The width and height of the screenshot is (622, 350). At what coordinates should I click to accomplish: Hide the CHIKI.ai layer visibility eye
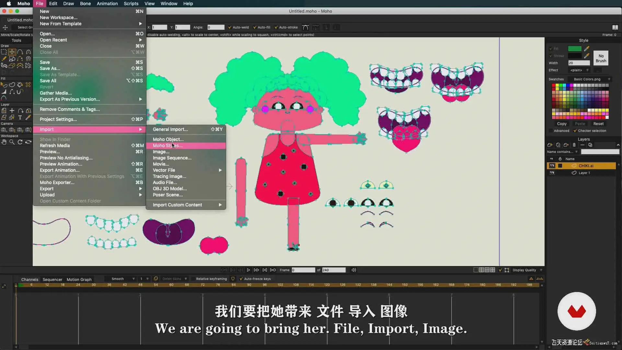point(552,166)
